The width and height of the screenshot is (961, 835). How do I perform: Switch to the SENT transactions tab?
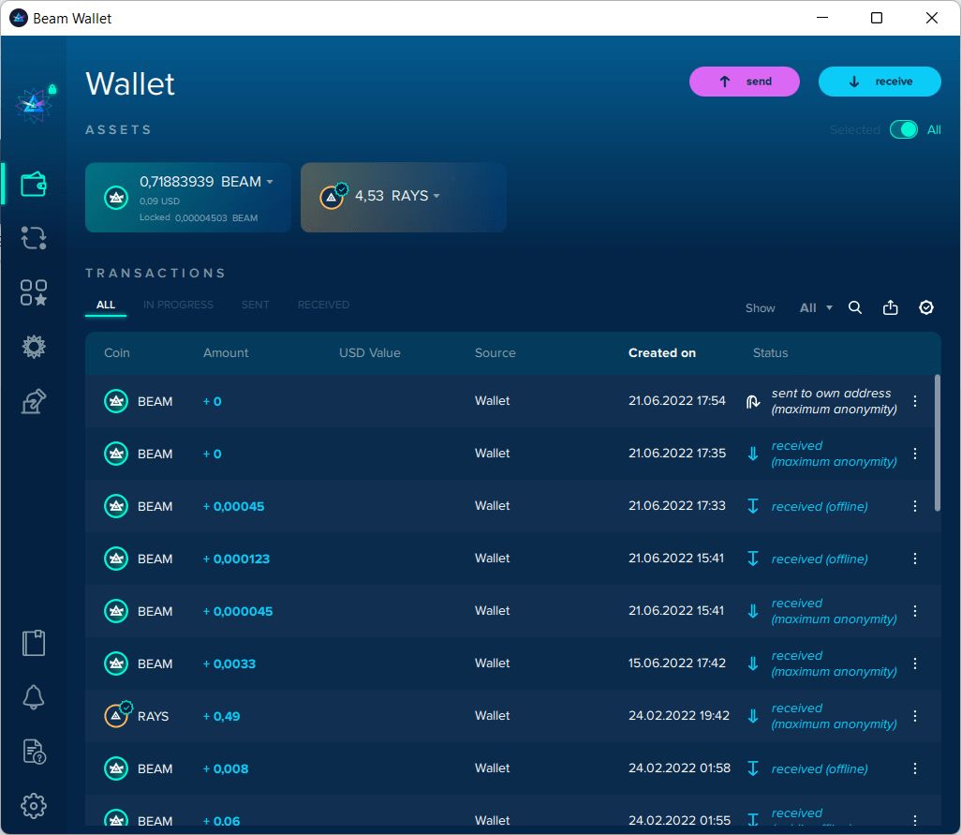point(255,304)
